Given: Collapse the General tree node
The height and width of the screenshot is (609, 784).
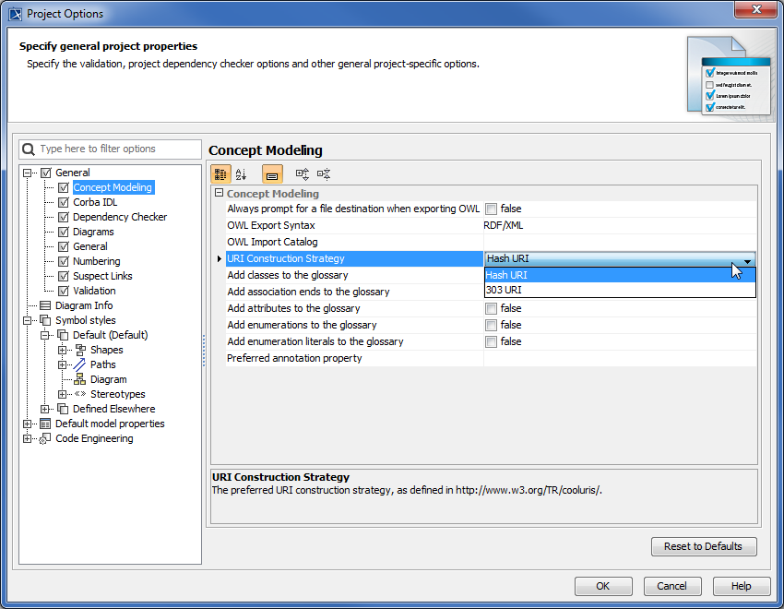Looking at the screenshot, I should pos(28,173).
